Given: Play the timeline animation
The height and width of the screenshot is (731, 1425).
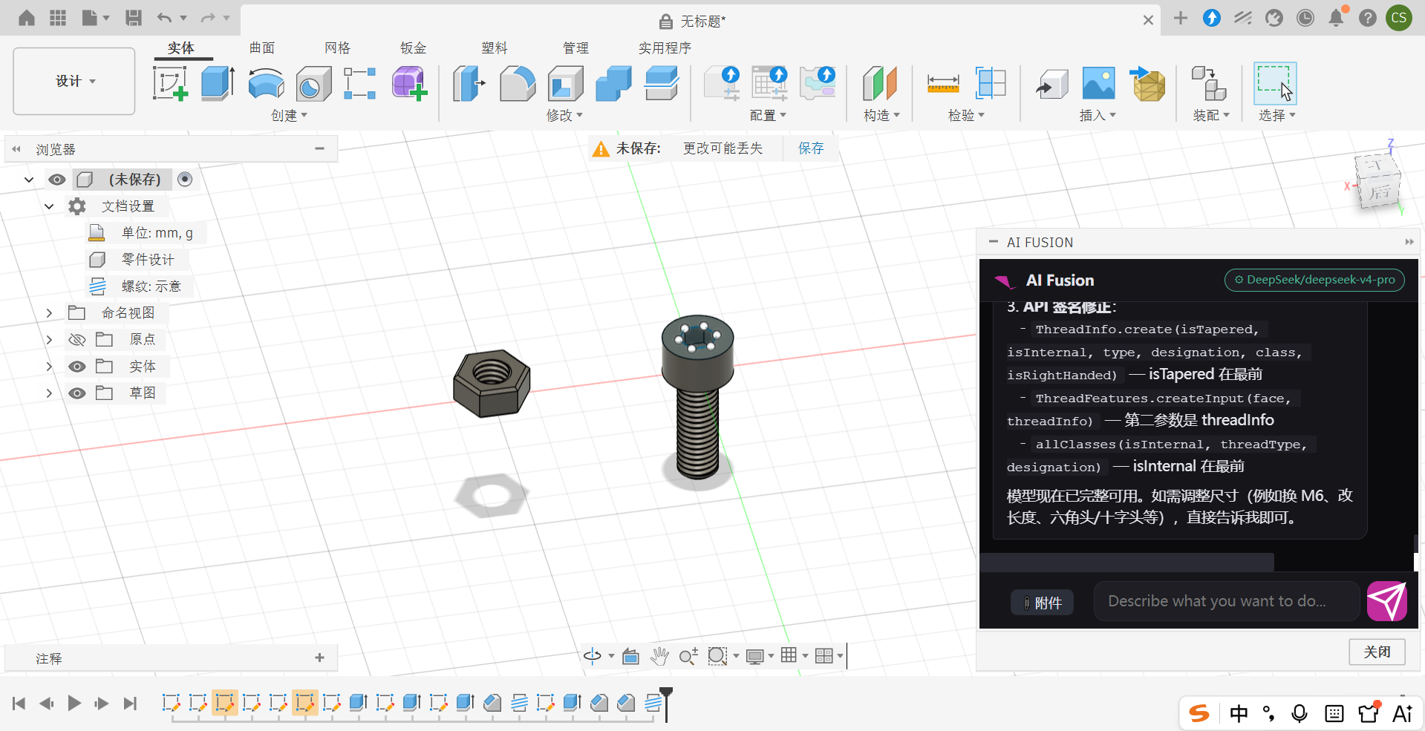Looking at the screenshot, I should [x=74, y=703].
